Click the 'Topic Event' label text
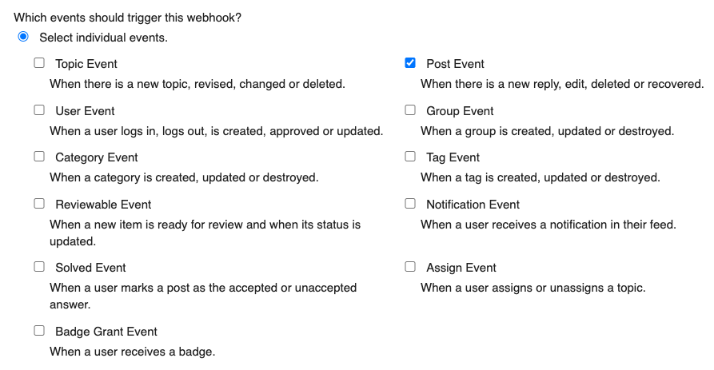This screenshot has width=714, height=370. (x=86, y=64)
